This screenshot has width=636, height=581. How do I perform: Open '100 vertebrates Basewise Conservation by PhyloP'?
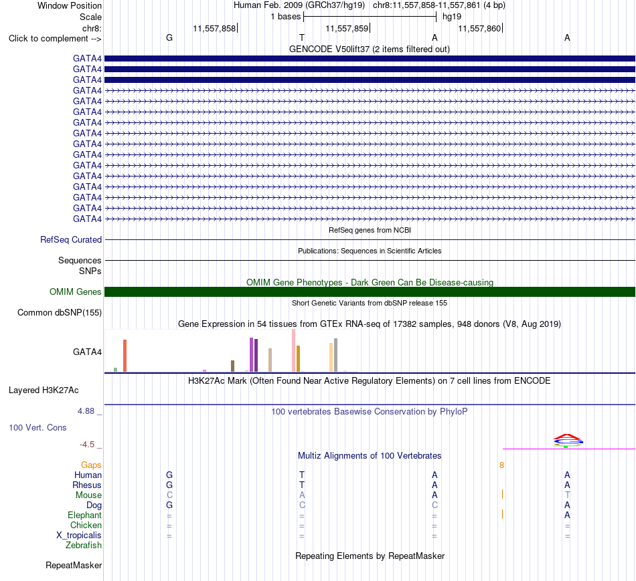[x=370, y=412]
